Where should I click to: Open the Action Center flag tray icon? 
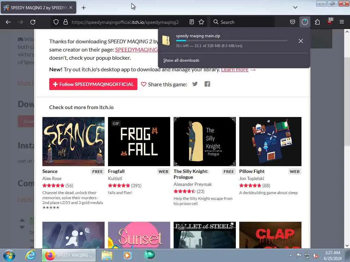(299, 255)
